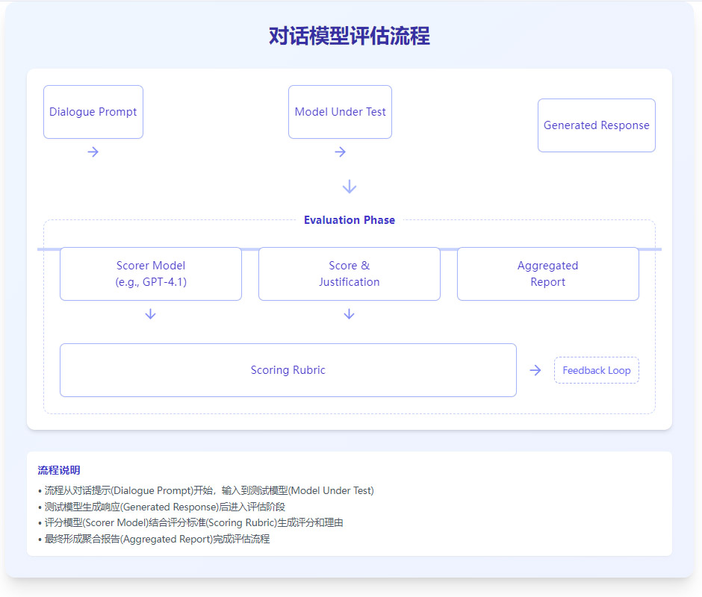Image resolution: width=702 pixels, height=597 pixels.
Task: Click the Evaluation Phase section label
Action: point(349,220)
